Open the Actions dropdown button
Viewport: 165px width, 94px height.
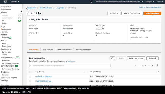click(114, 13)
